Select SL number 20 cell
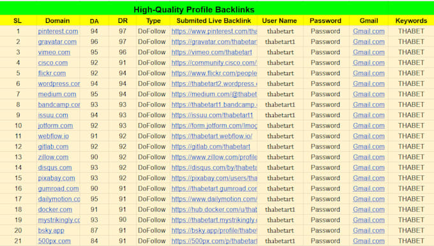The image size is (434, 246). [18, 231]
